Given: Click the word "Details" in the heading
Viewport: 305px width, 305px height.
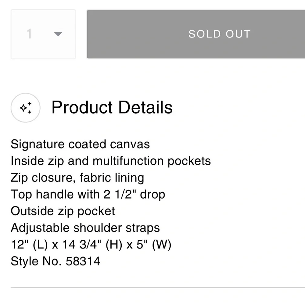Looking at the screenshot, I should [145, 107].
